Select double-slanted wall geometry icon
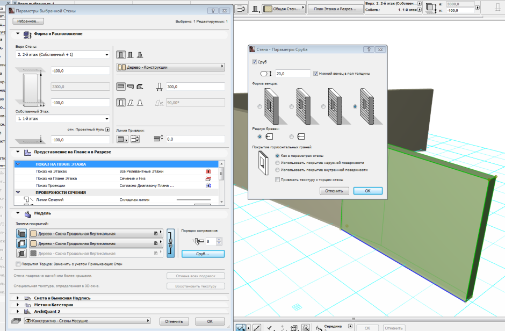This screenshot has height=331, width=505. point(140,103)
